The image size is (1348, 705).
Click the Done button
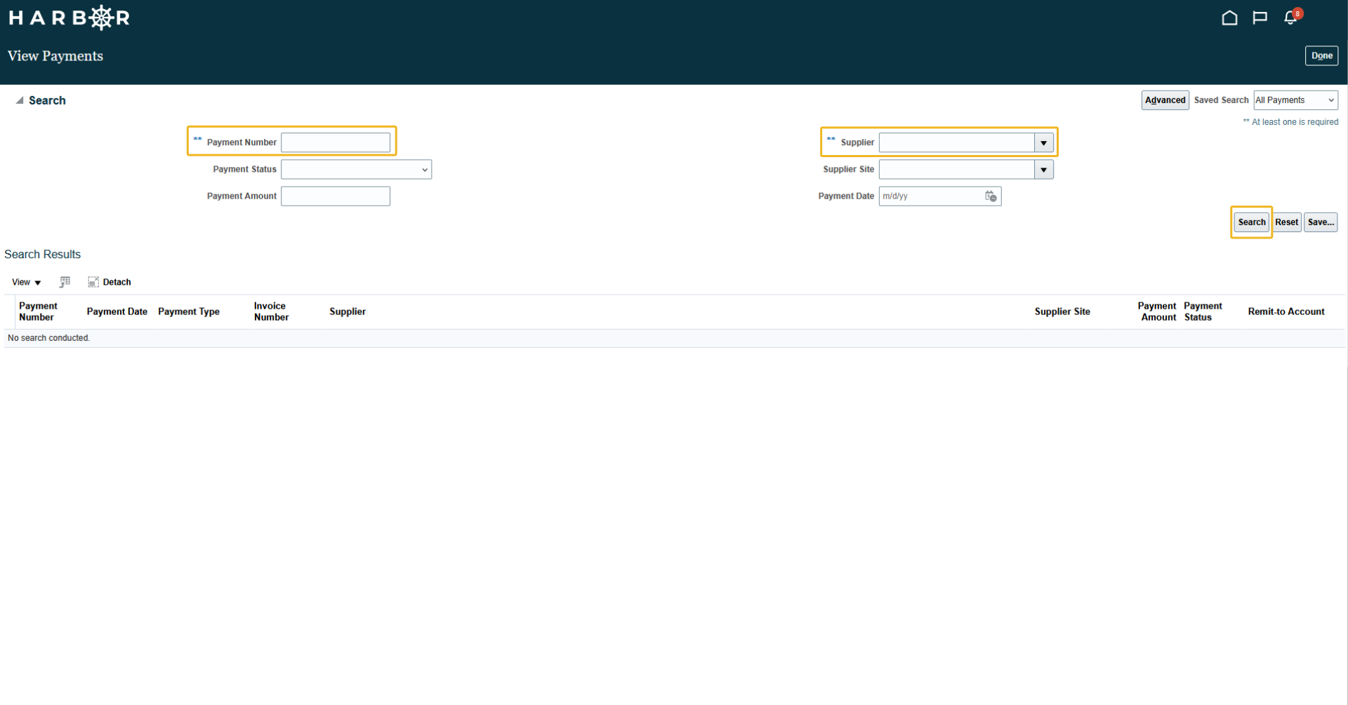[x=1321, y=56]
